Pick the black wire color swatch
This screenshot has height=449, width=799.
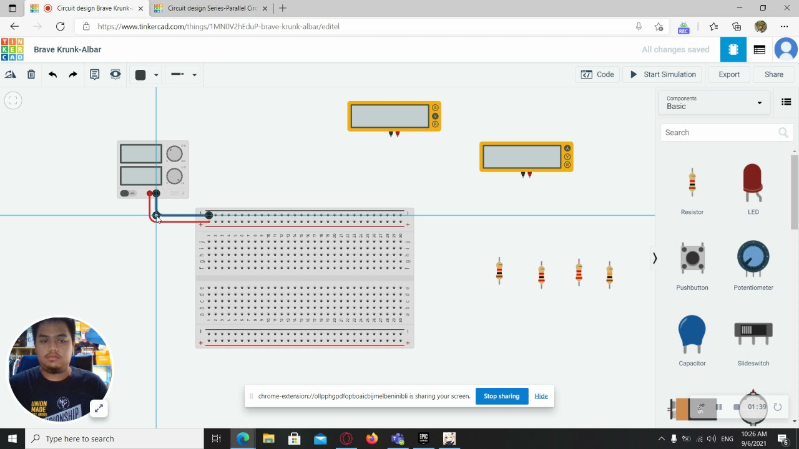click(x=140, y=75)
